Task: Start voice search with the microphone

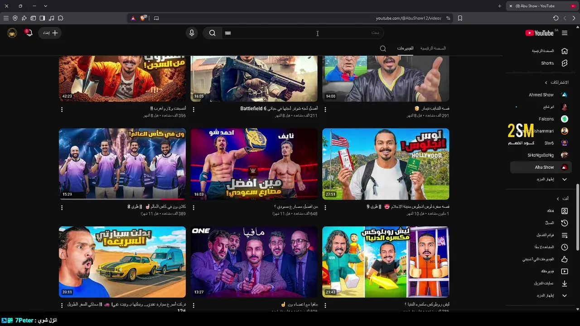Action: click(x=192, y=33)
